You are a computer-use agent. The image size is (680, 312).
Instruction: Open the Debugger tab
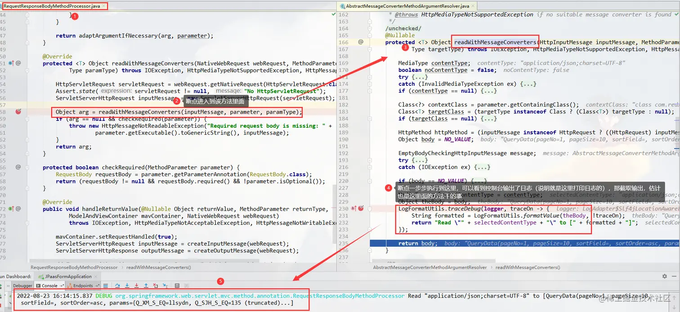click(22, 285)
